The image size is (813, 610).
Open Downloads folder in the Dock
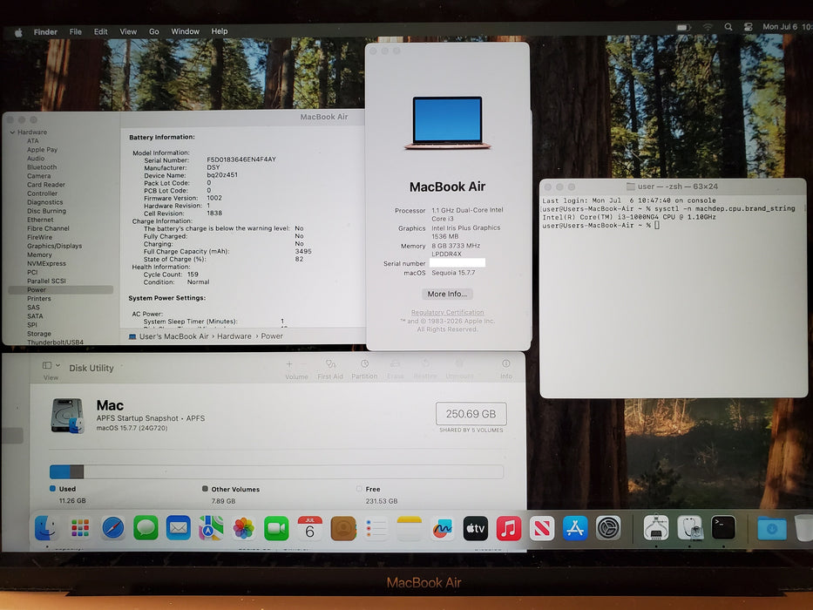[771, 529]
